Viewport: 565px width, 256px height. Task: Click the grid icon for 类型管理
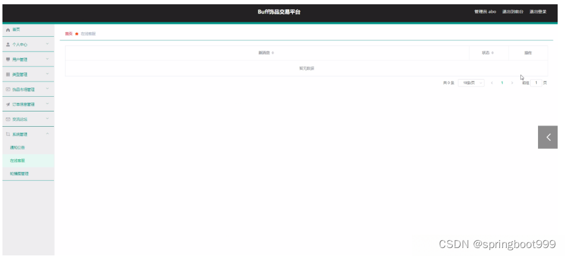click(x=8, y=75)
